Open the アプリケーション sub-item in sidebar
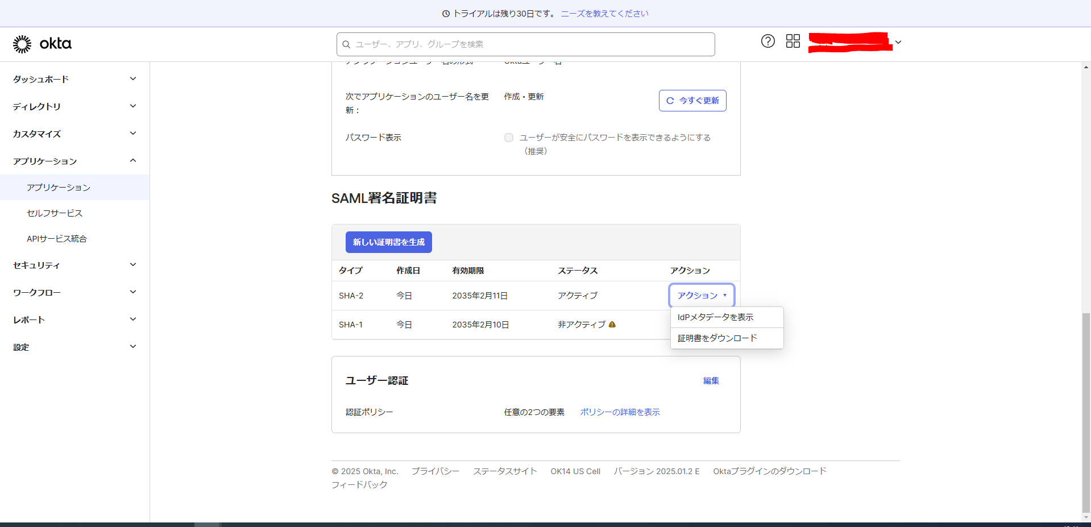The height and width of the screenshot is (527, 1091). point(74,188)
